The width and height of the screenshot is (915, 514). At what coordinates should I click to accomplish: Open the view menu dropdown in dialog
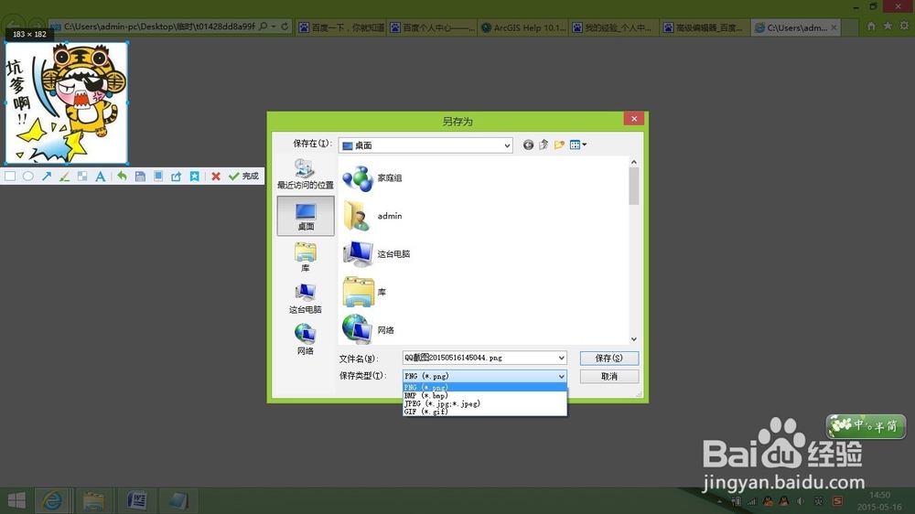point(577,145)
